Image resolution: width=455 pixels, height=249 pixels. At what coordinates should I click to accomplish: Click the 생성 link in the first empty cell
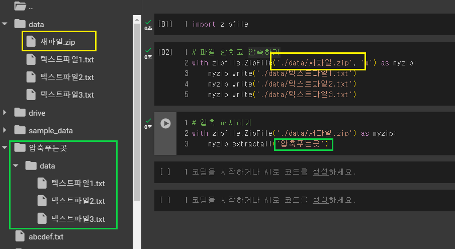[321, 172]
